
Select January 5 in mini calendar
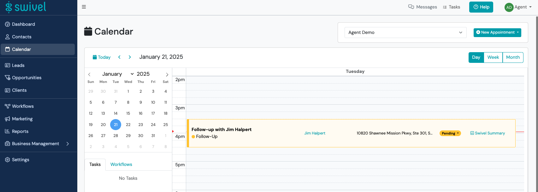click(91, 102)
